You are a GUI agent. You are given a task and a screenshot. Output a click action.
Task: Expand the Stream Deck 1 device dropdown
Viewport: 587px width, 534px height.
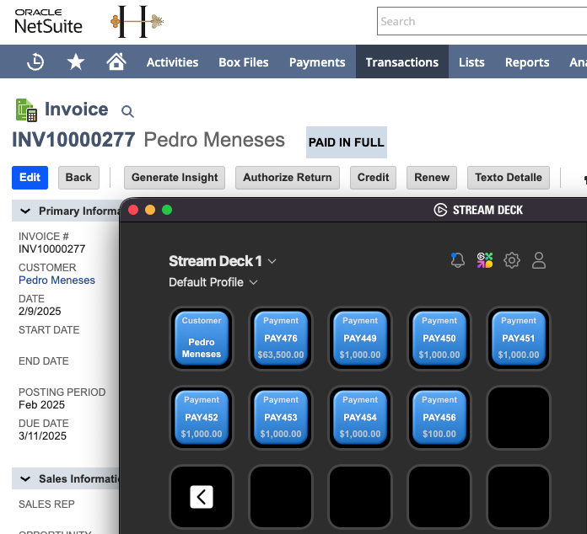[223, 261]
